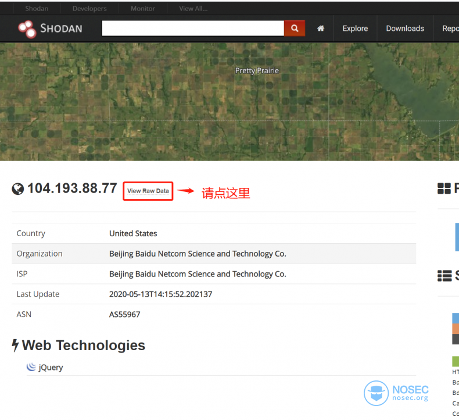Click the View Raw Data button
The width and height of the screenshot is (459, 420).
pyautogui.click(x=148, y=191)
